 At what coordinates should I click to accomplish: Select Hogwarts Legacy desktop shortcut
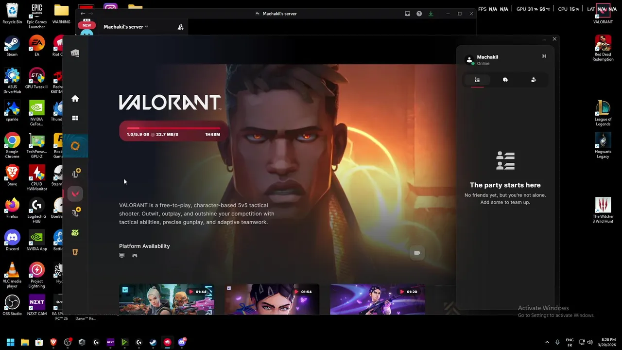coord(603,145)
